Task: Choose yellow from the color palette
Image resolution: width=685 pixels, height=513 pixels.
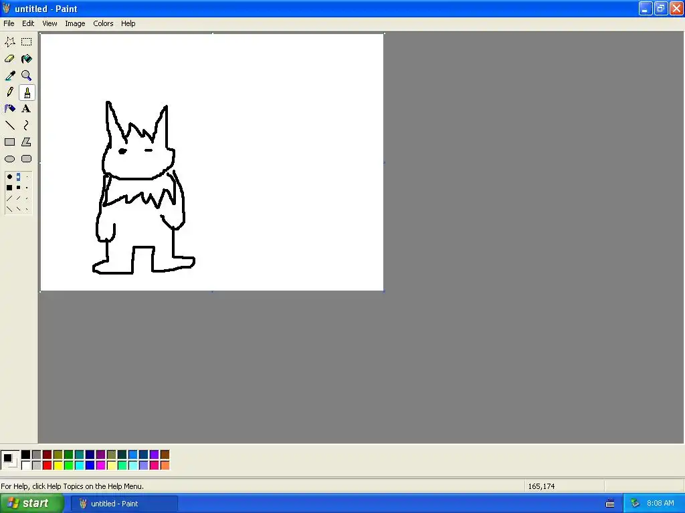Action: click(58, 466)
